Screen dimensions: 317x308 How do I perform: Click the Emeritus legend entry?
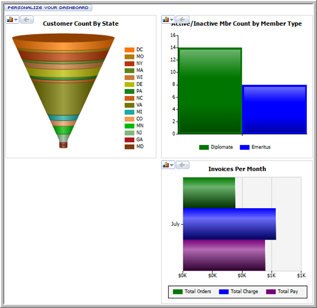pyautogui.click(x=255, y=147)
